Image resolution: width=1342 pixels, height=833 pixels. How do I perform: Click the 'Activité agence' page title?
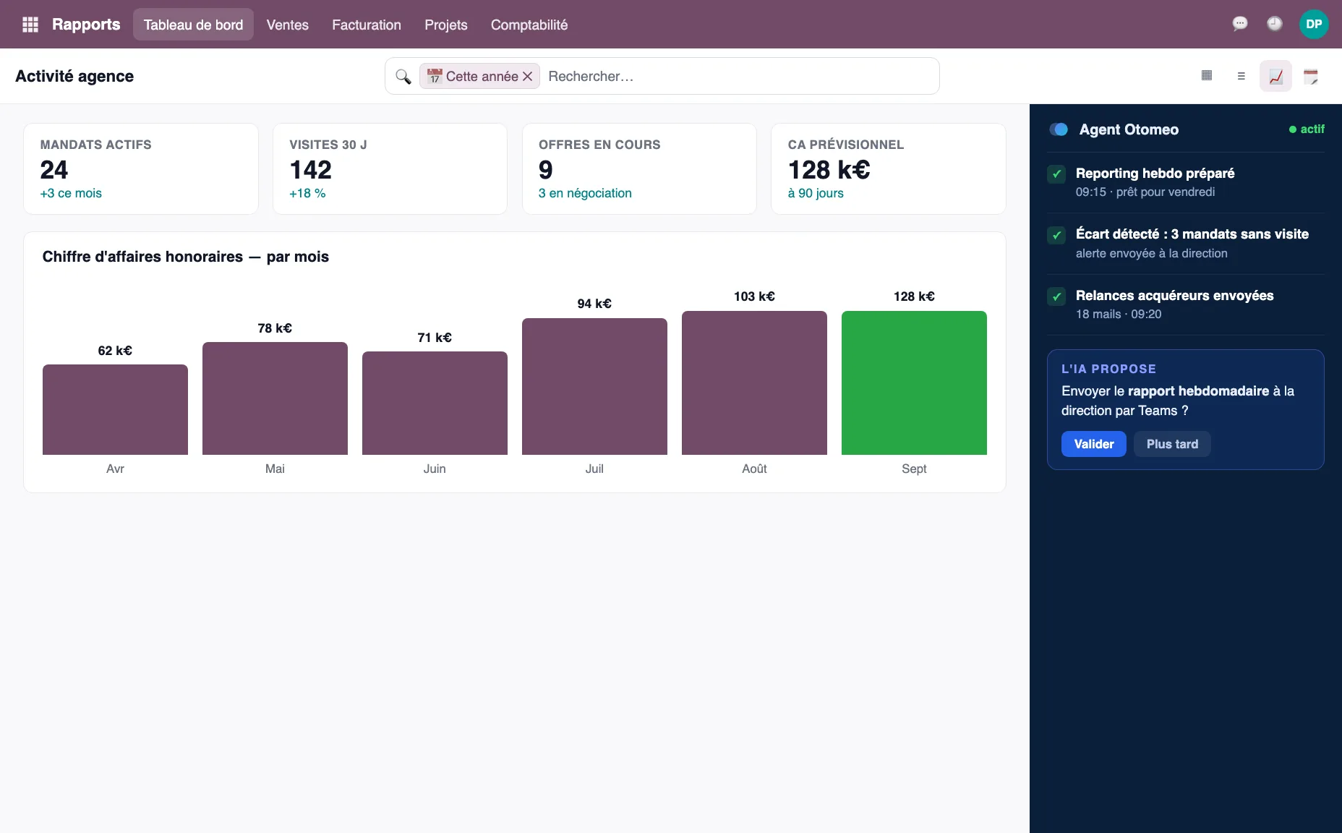74,76
